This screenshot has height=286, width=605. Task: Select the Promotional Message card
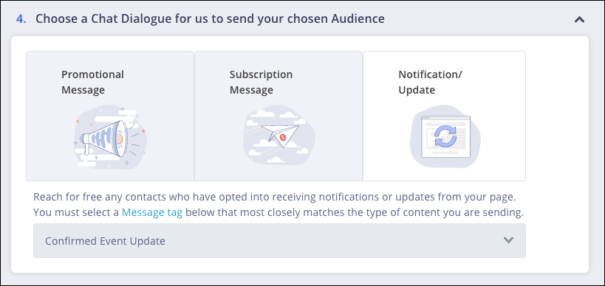pyautogui.click(x=110, y=116)
